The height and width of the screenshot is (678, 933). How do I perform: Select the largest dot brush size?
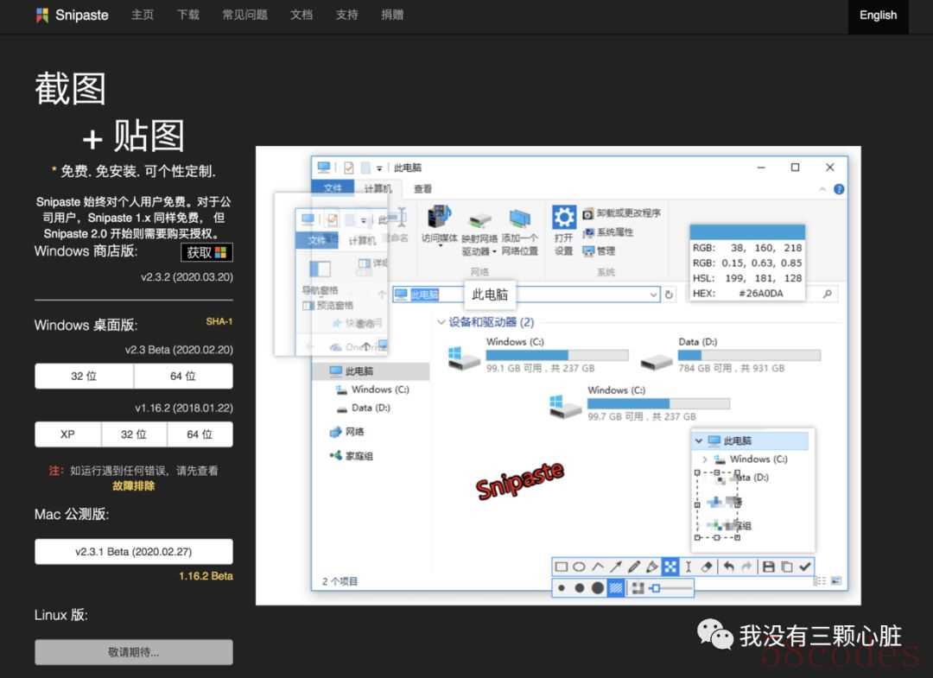(597, 588)
